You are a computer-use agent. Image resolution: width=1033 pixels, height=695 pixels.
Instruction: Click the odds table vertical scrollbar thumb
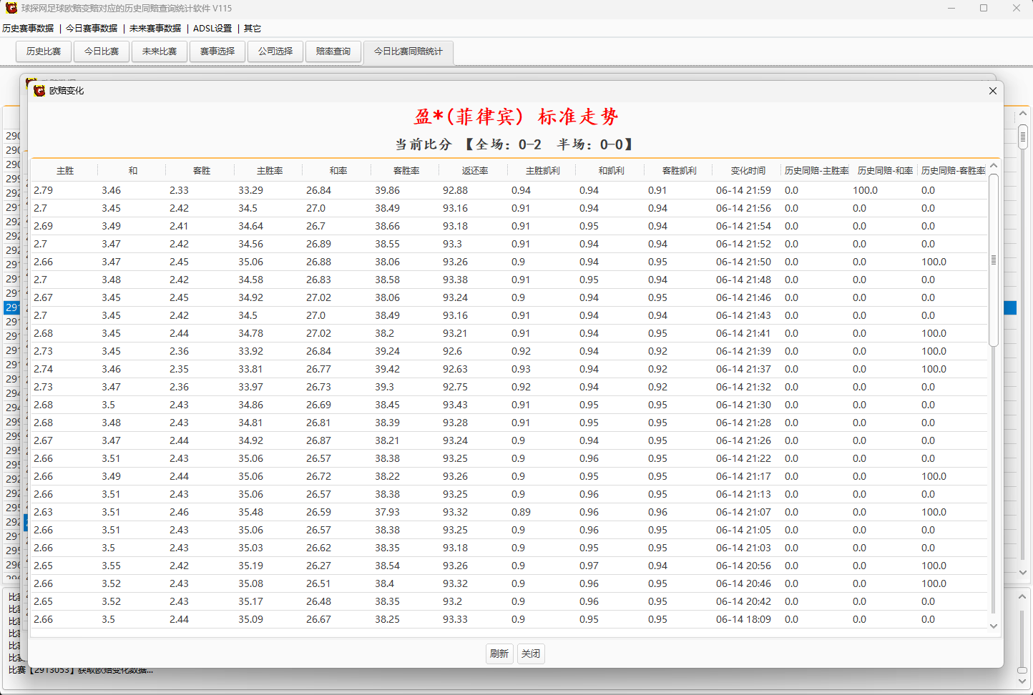click(x=994, y=260)
